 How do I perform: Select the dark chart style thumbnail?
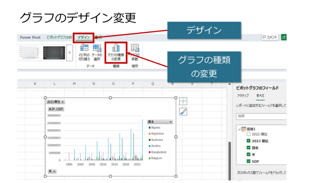point(54,53)
